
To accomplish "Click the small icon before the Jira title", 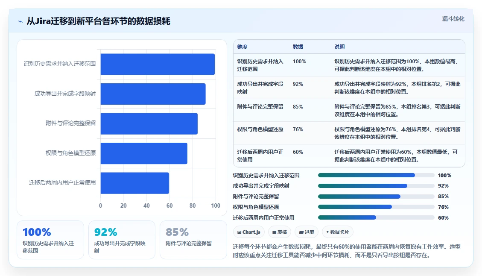I will click(x=20, y=21).
